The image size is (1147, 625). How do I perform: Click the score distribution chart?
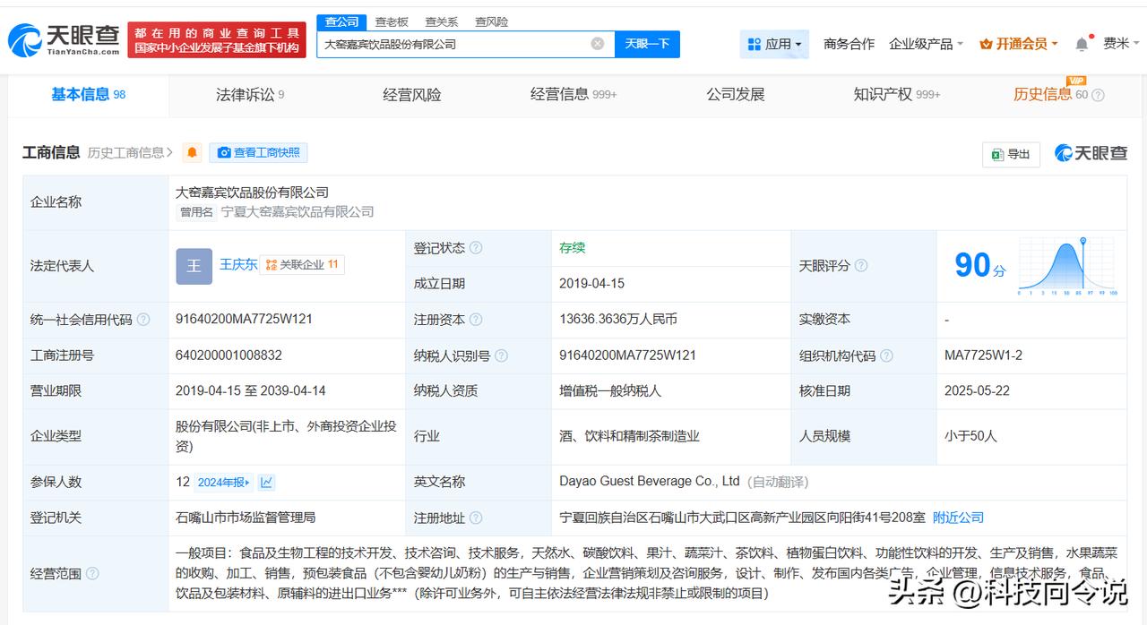[x=1066, y=266]
